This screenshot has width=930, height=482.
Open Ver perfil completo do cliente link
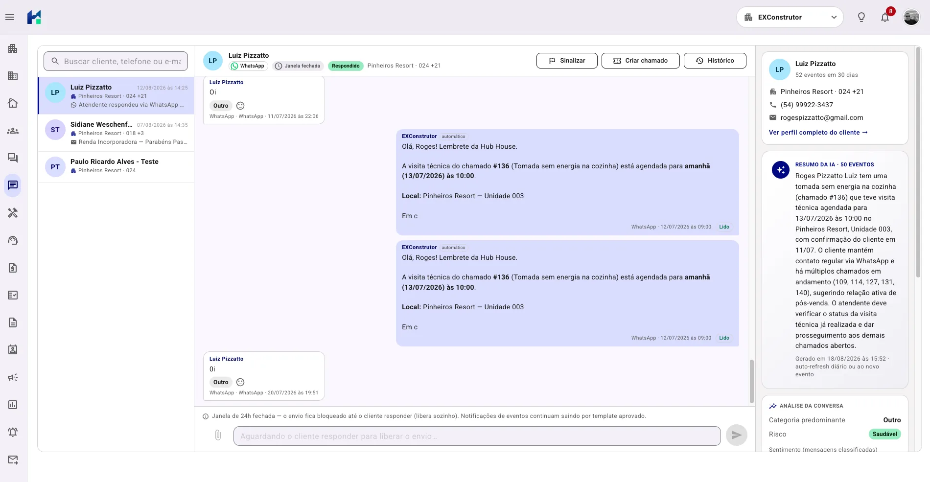point(818,133)
